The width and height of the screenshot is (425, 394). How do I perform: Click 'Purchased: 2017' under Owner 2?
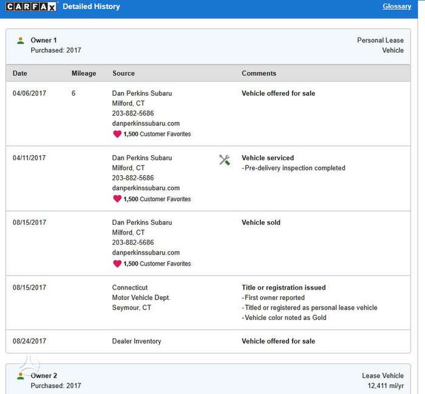point(56,386)
